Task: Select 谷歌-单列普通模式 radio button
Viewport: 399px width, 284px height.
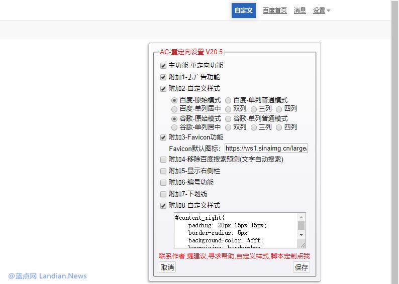Action: click(228, 118)
